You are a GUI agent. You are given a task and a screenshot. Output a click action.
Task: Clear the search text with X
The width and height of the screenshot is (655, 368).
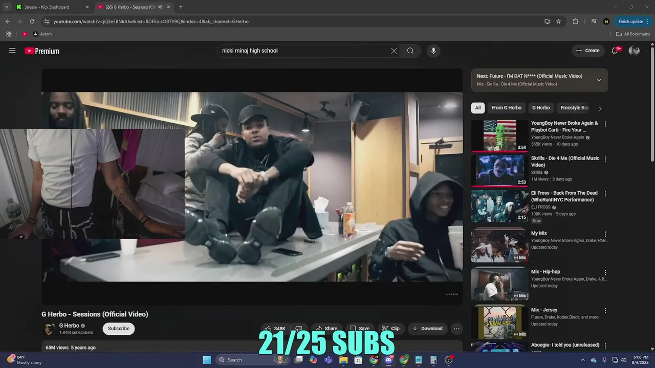tap(394, 51)
